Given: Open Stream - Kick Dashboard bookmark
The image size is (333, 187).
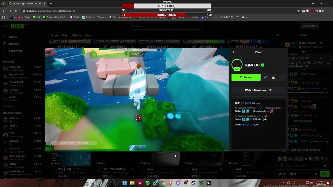Looking at the screenshot, I should (x=55, y=17).
